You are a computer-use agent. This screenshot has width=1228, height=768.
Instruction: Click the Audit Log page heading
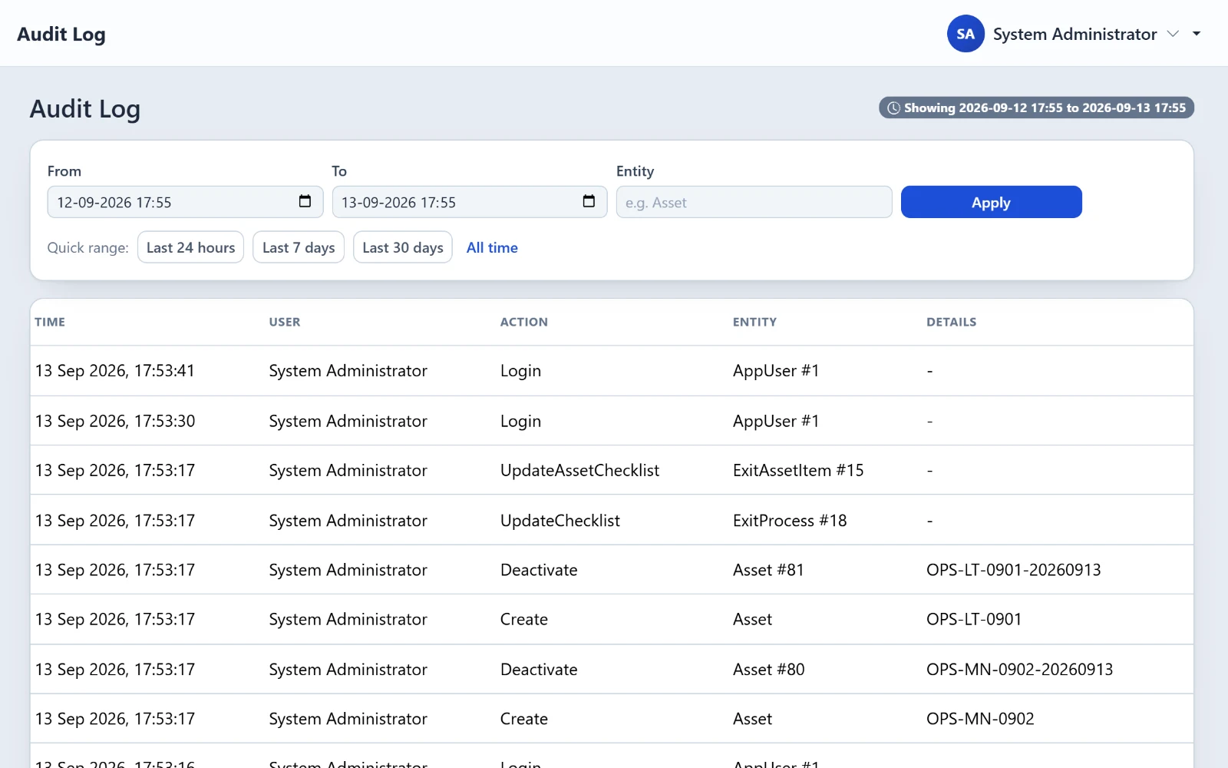[x=85, y=109]
